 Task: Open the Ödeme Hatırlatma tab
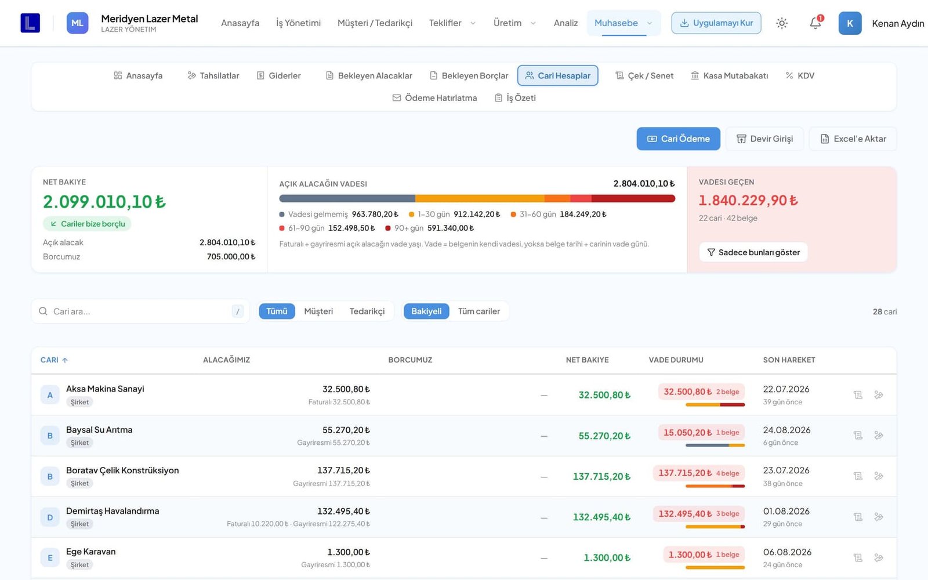434,98
